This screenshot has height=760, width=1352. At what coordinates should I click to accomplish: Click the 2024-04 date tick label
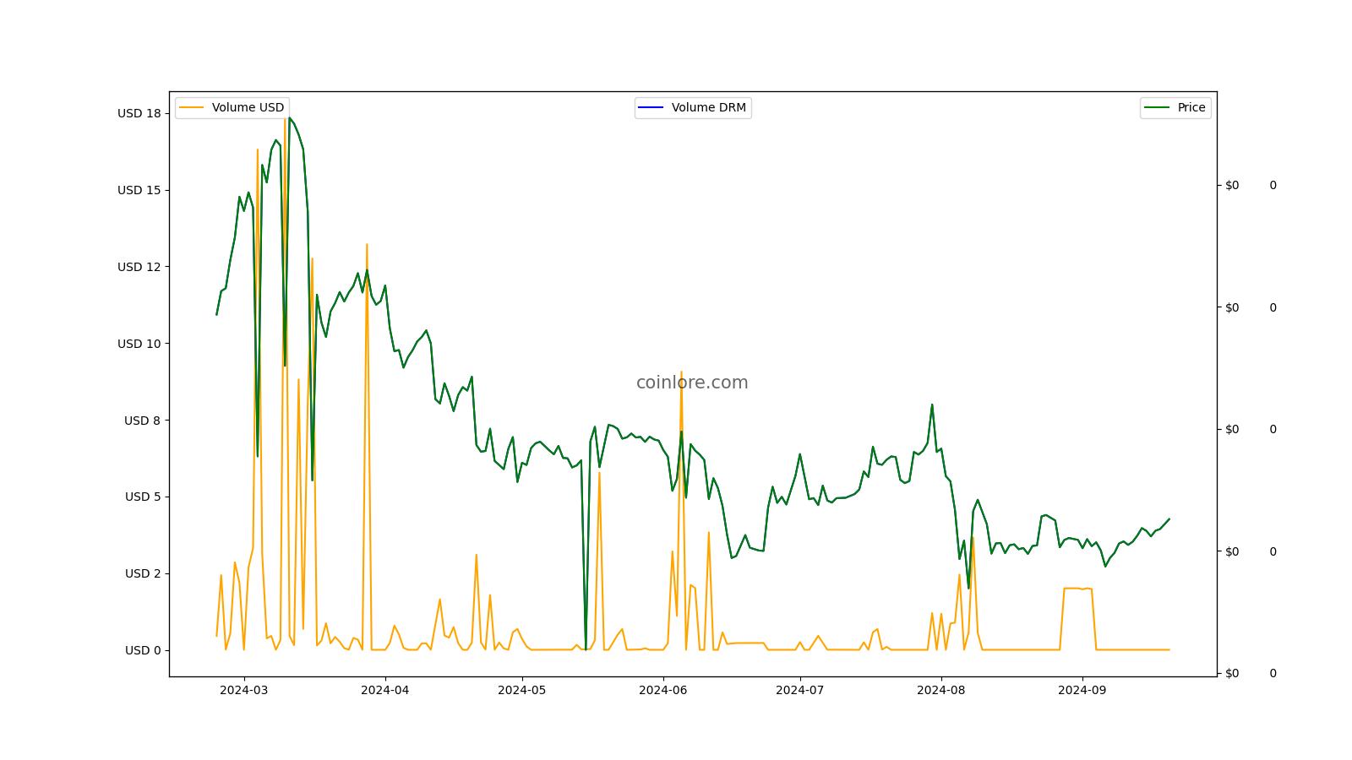point(384,690)
